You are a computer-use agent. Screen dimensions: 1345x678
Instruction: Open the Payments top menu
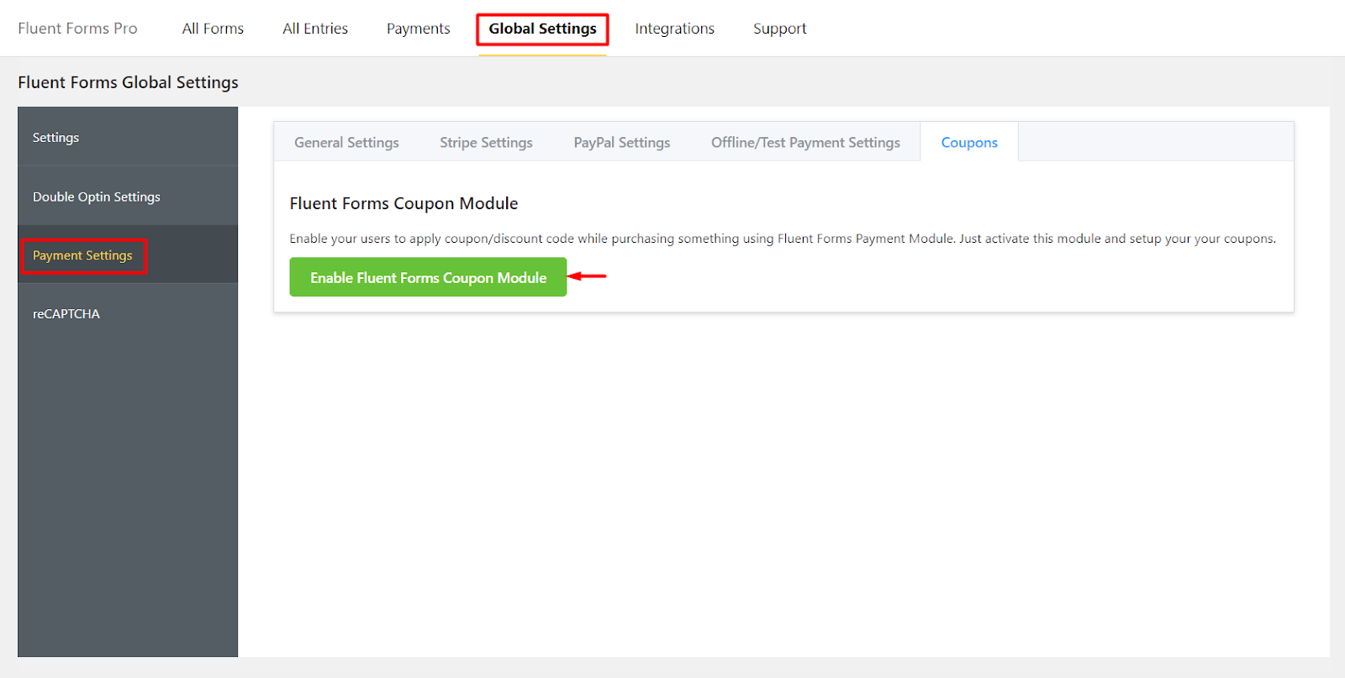coord(419,29)
